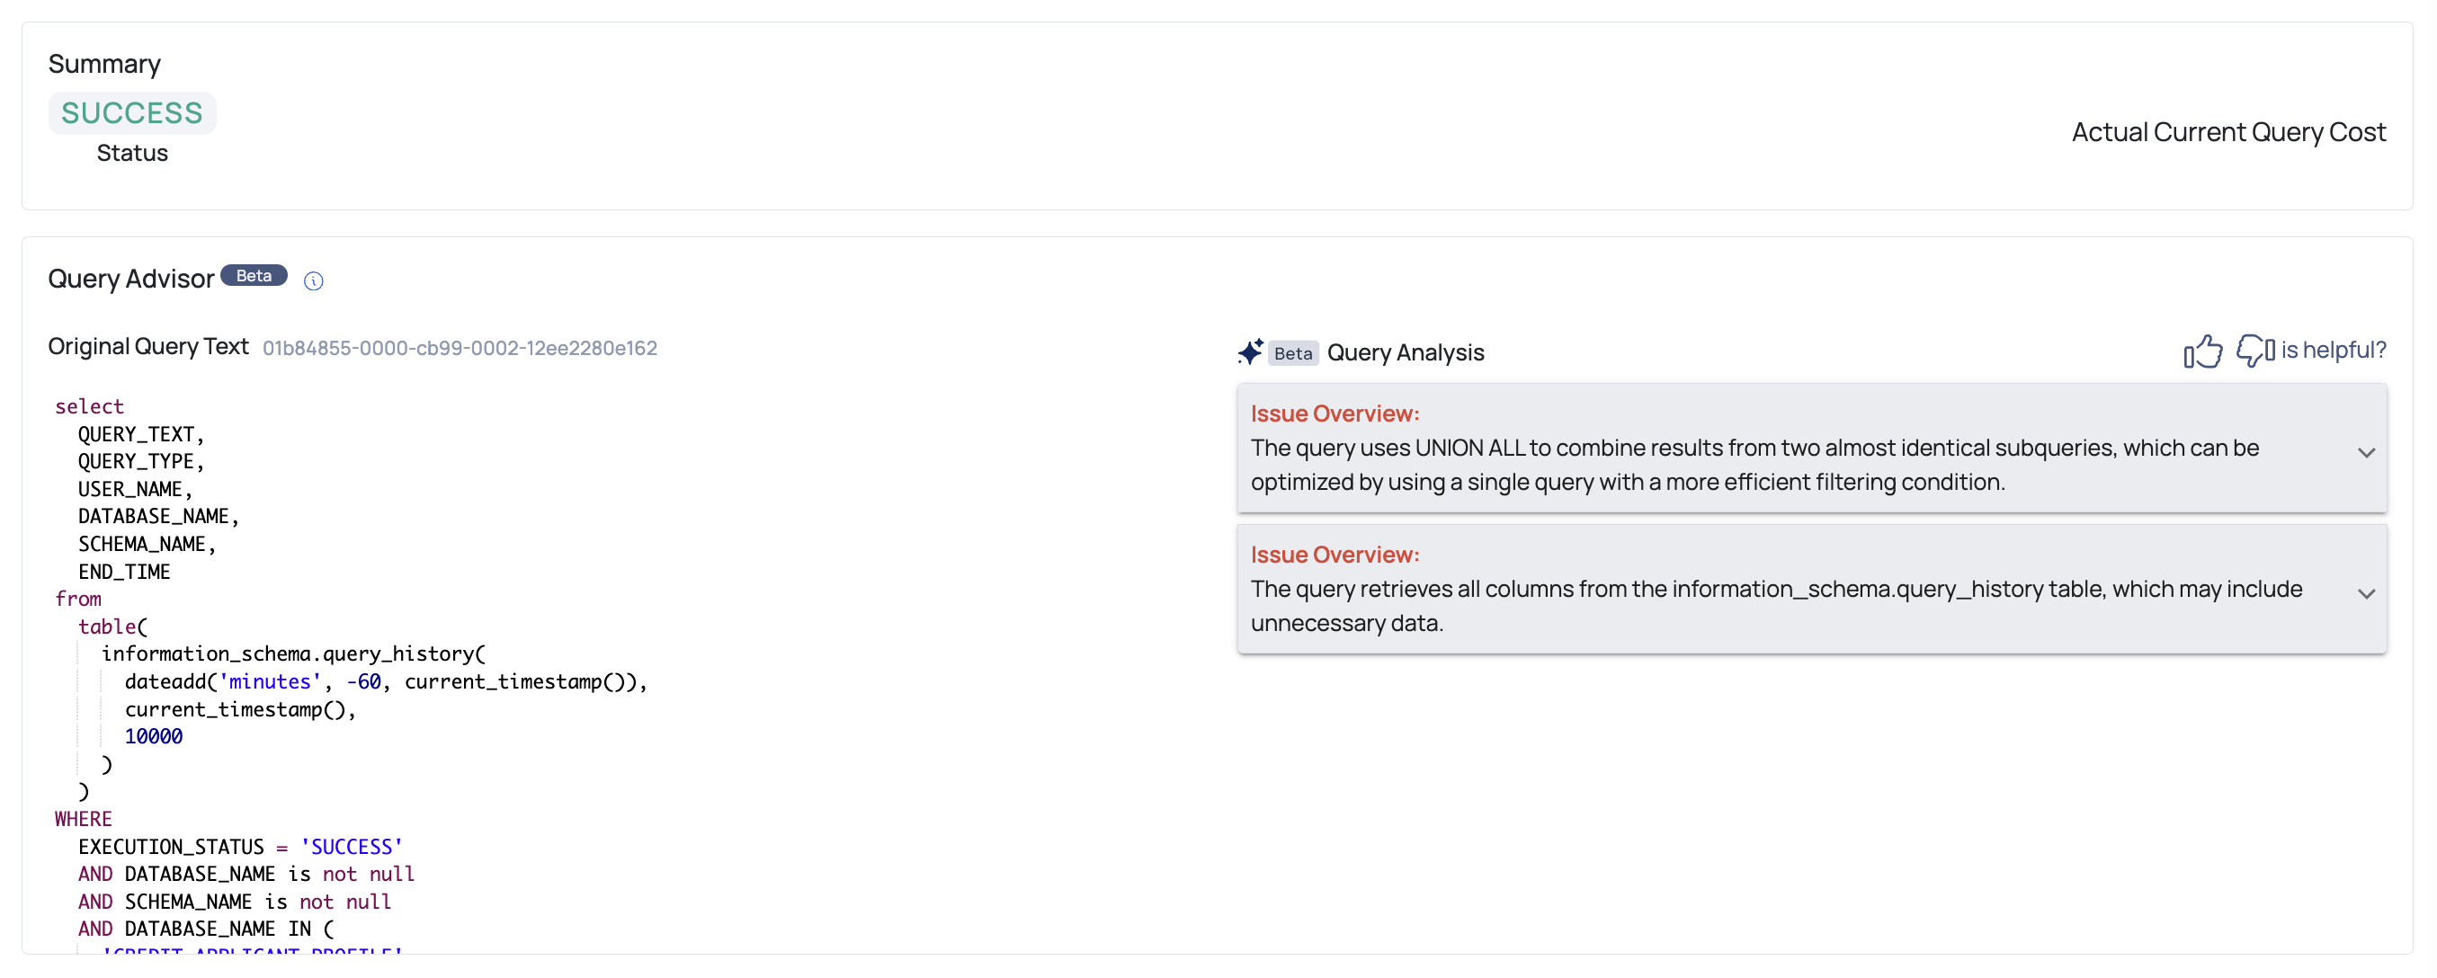This screenshot has height=978, width=2437.
Task: Click the query ID 01b84855-0000-cb99-0002-12ee2280e162
Action: (460, 348)
